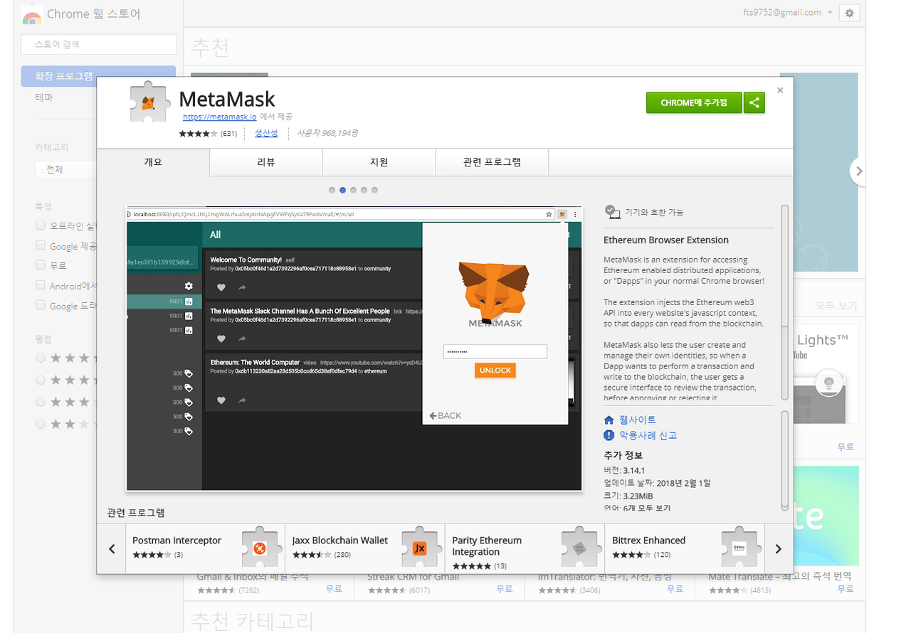Click the Jaxx Blockchain Wallet icon
This screenshot has height=633, width=911.
point(419,548)
